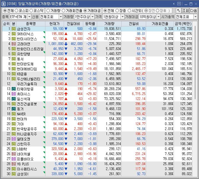199x179 pixels.
Task: Select the 코스피 market radio button
Action: (16, 11)
